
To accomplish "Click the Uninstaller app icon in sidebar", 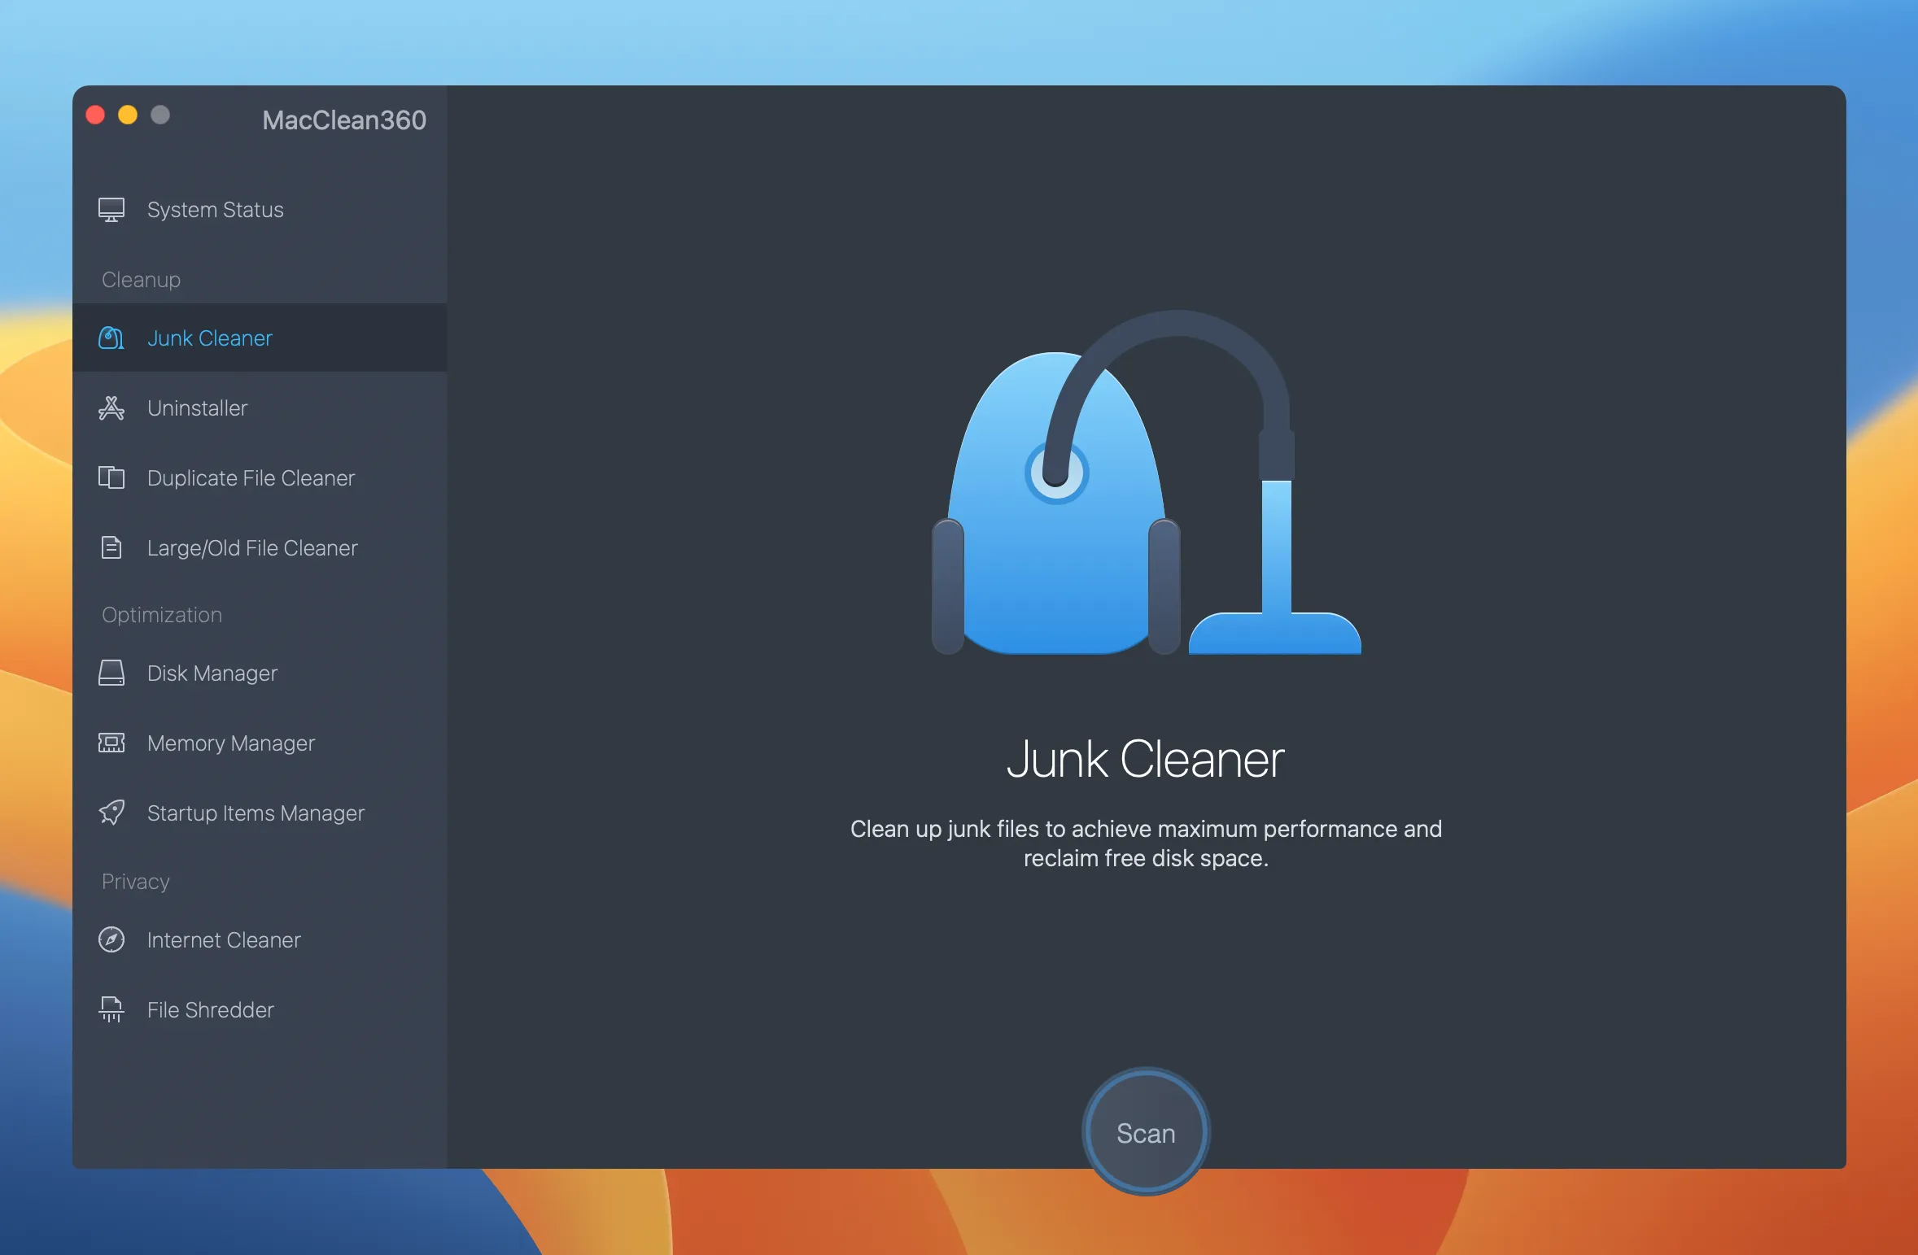I will tap(111, 408).
